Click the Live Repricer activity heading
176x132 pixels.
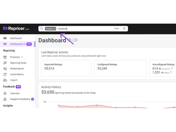55,52
